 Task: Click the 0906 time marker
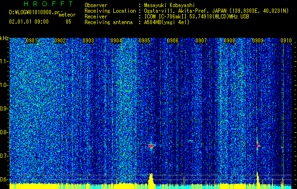[173, 41]
